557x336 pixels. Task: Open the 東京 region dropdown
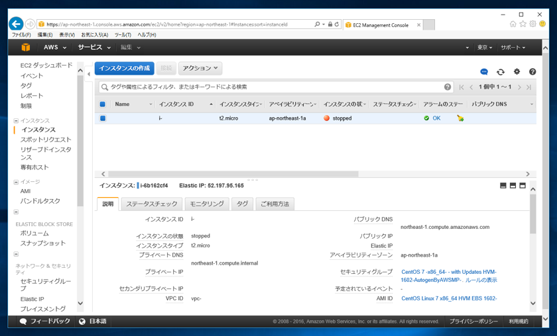tap(485, 48)
